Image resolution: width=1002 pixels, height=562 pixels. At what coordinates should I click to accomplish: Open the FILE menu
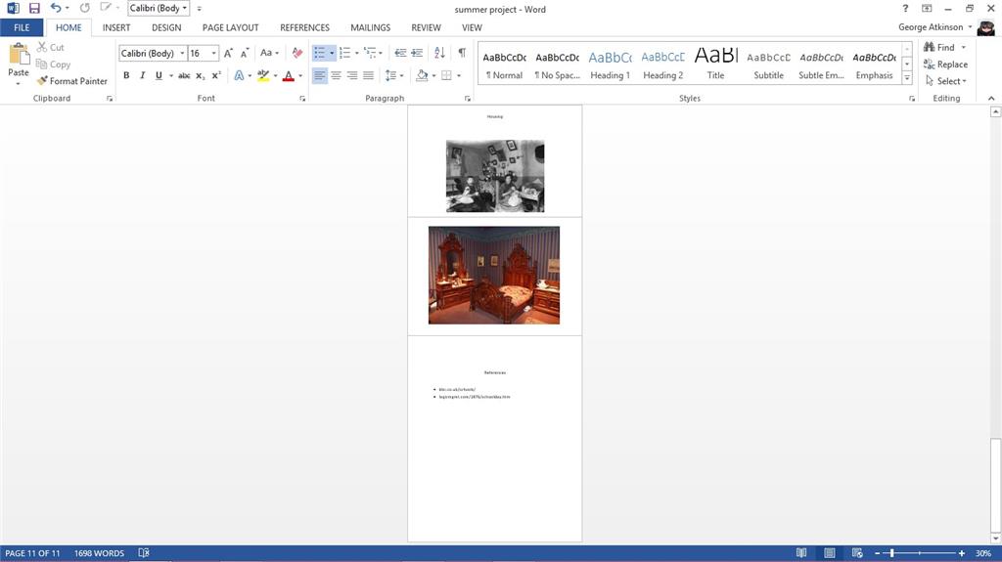[x=22, y=28]
